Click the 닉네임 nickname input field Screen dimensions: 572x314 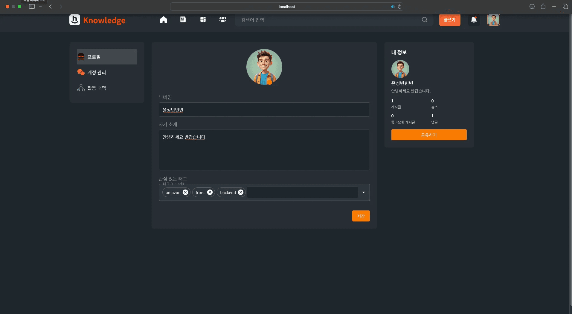point(264,110)
